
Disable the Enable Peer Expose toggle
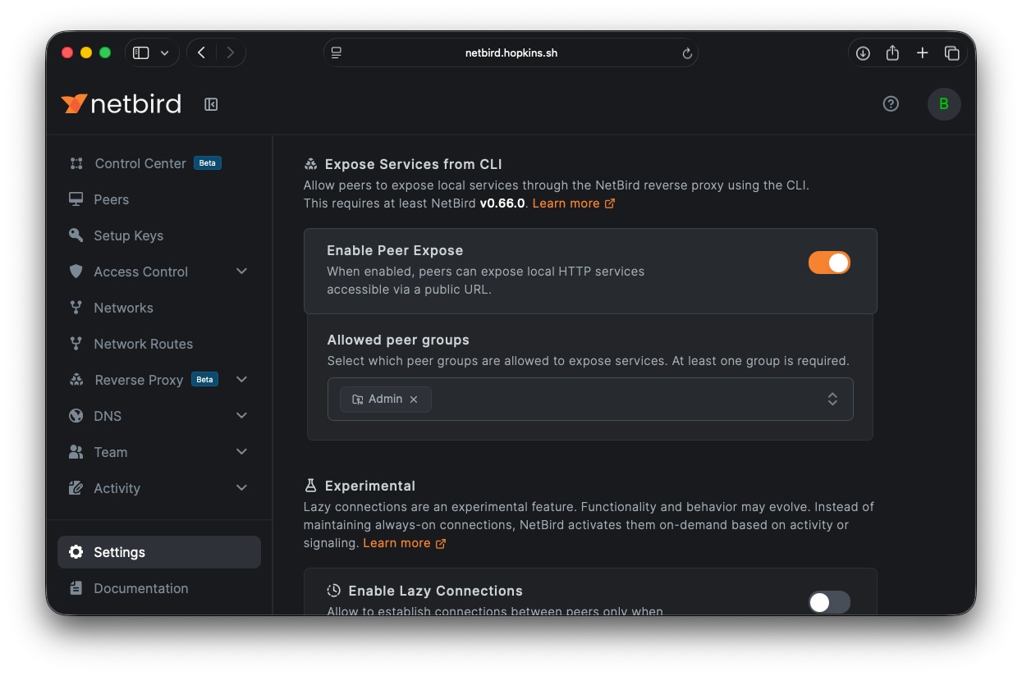pyautogui.click(x=829, y=263)
